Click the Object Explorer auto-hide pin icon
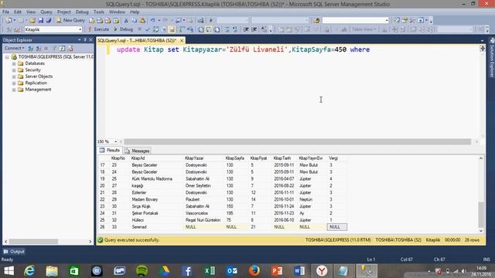This screenshot has width=495, height=278. click(85, 40)
